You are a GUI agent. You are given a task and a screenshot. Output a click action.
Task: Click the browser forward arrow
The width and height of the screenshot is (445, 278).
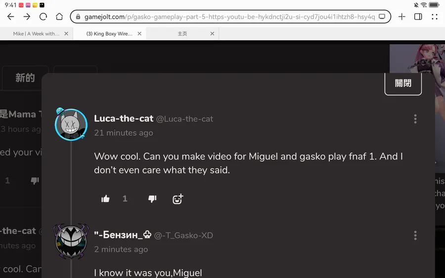coord(27,17)
